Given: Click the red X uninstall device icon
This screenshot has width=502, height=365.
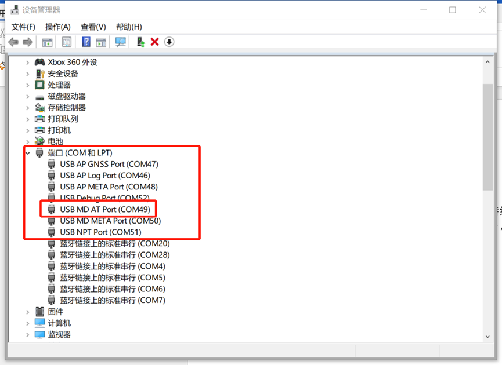Looking at the screenshot, I should 155,42.
